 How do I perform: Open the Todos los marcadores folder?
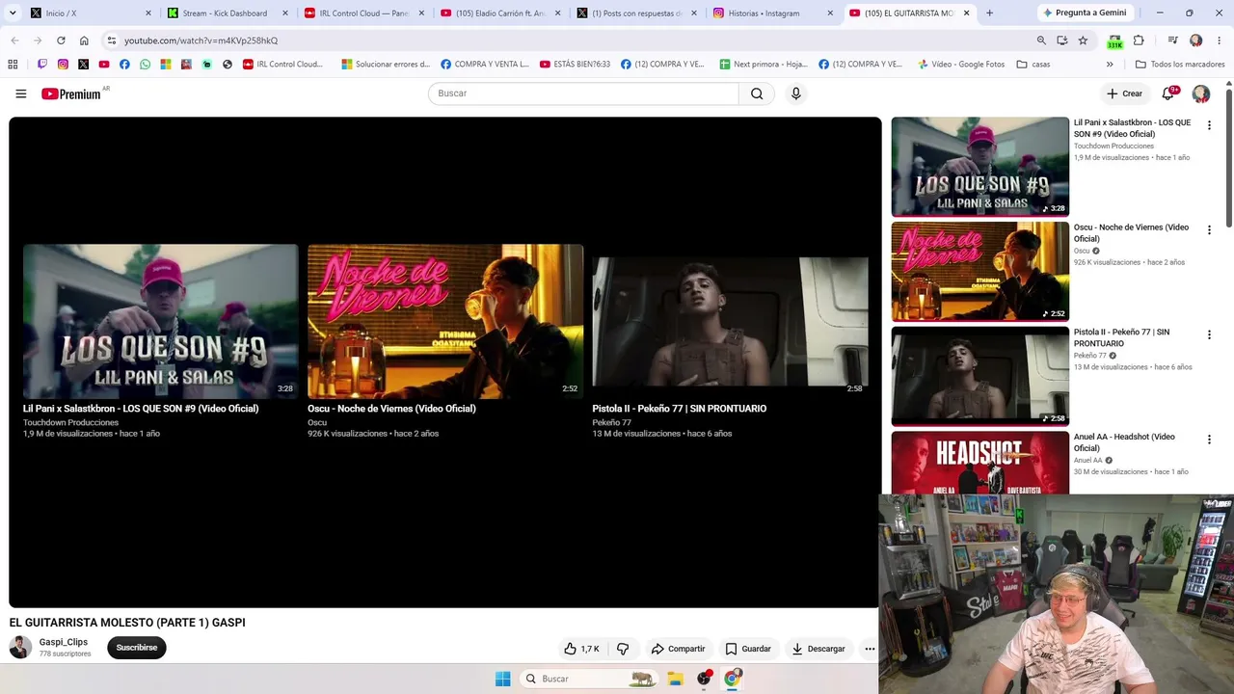pos(1180,65)
